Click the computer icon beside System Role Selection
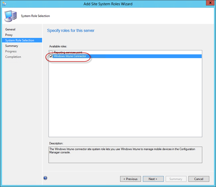Viewport: 216px width, 187px height. [x=11, y=16]
